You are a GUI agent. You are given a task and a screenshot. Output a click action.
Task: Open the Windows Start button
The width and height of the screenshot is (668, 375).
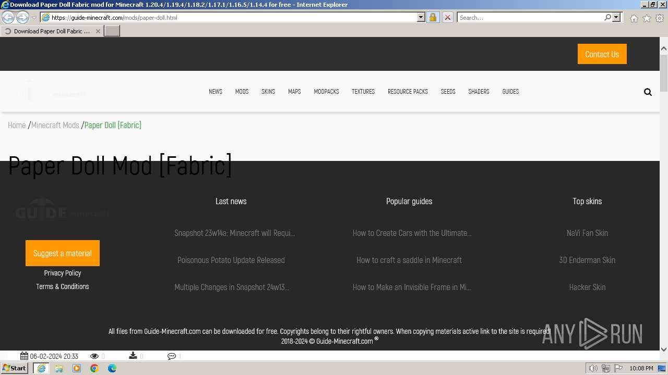click(15, 368)
